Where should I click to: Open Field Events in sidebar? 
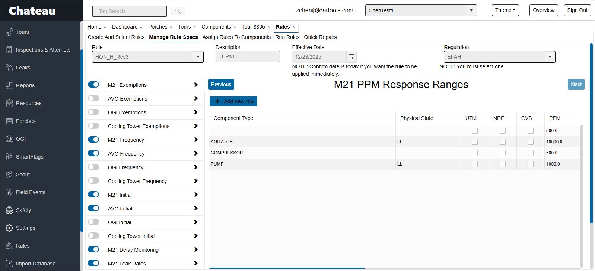click(31, 192)
